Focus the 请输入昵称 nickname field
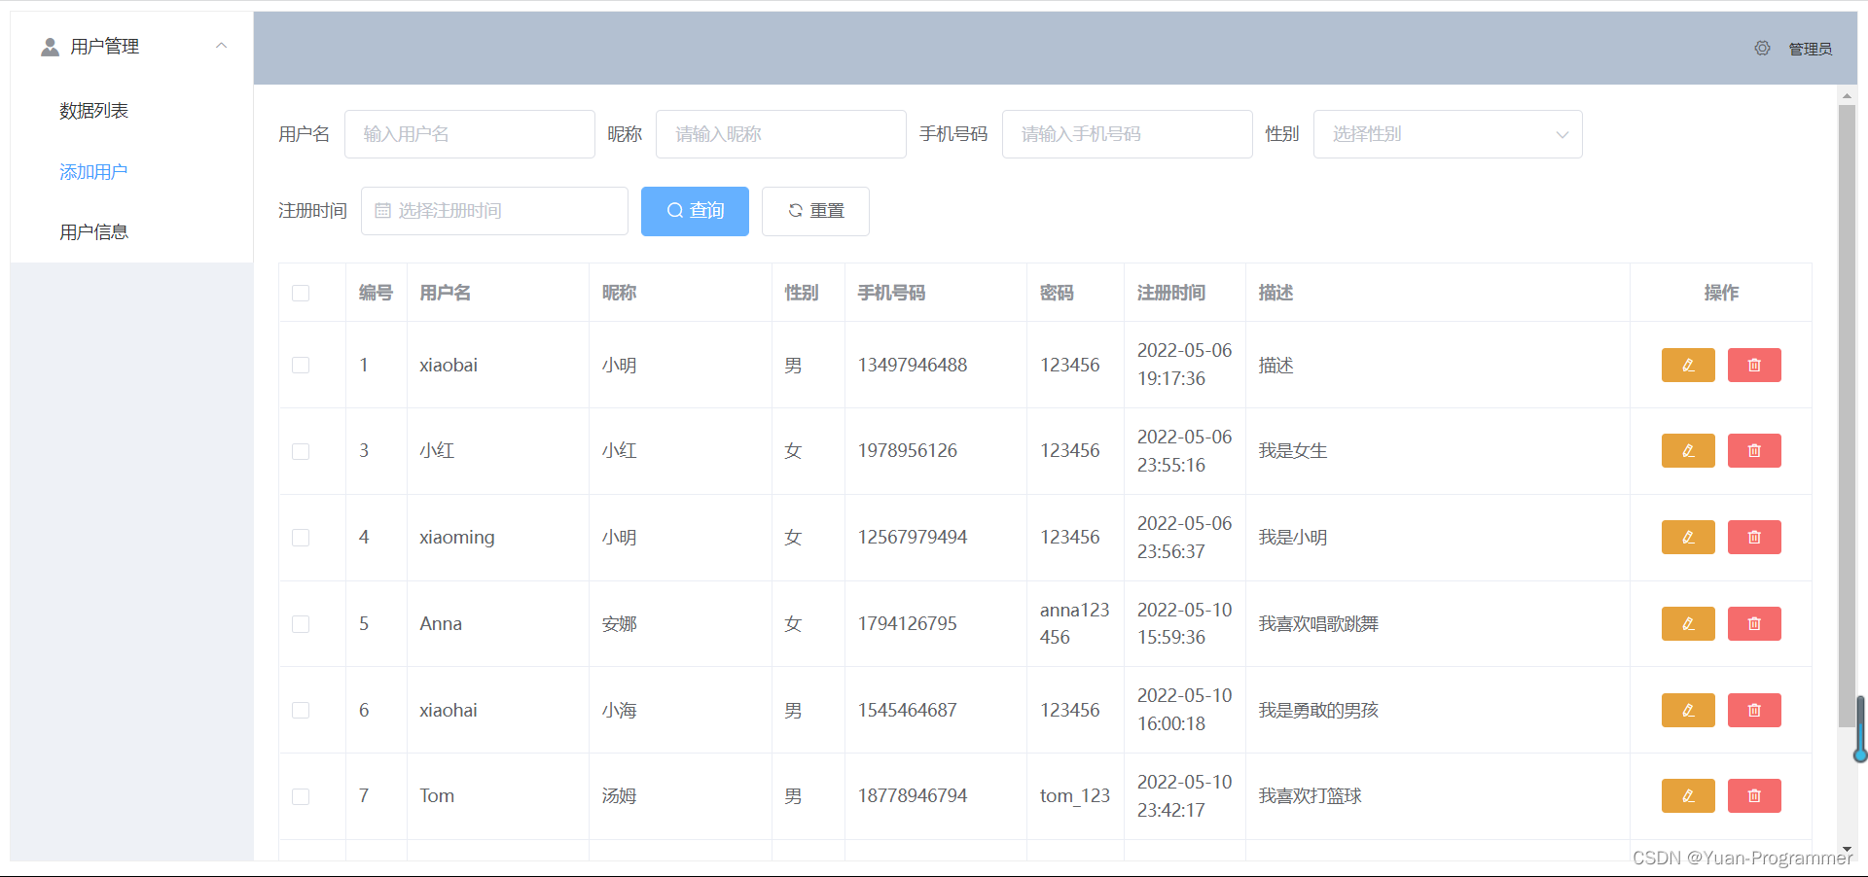Viewport: 1868px width, 877px height. click(x=781, y=134)
